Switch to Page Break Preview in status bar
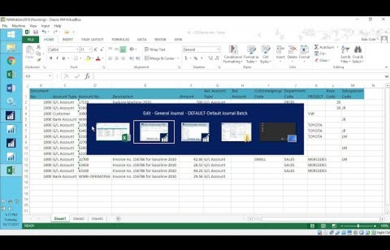The image size is (390, 250). [x=334, y=226]
